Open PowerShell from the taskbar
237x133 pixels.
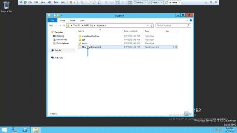(x=25, y=130)
